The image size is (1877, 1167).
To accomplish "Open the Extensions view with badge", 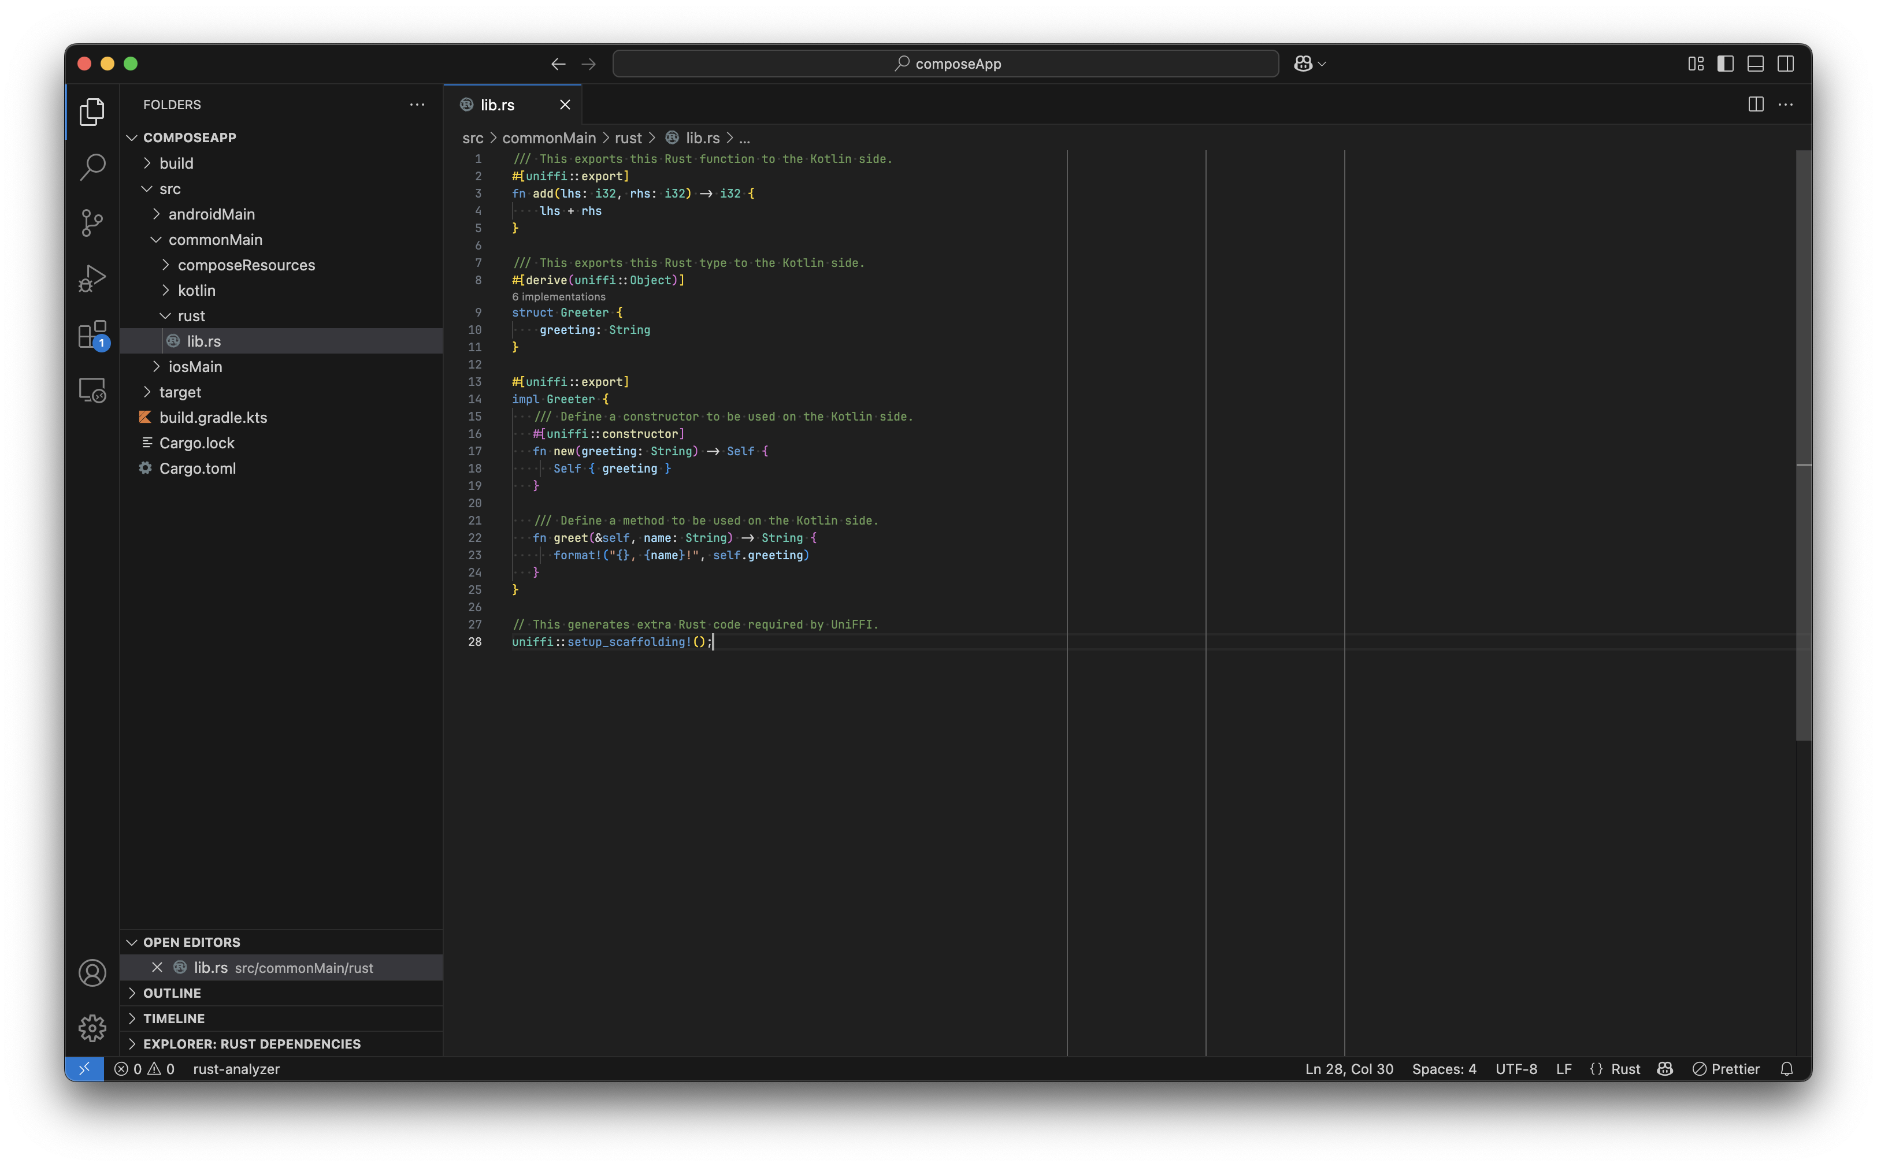I will 92,334.
